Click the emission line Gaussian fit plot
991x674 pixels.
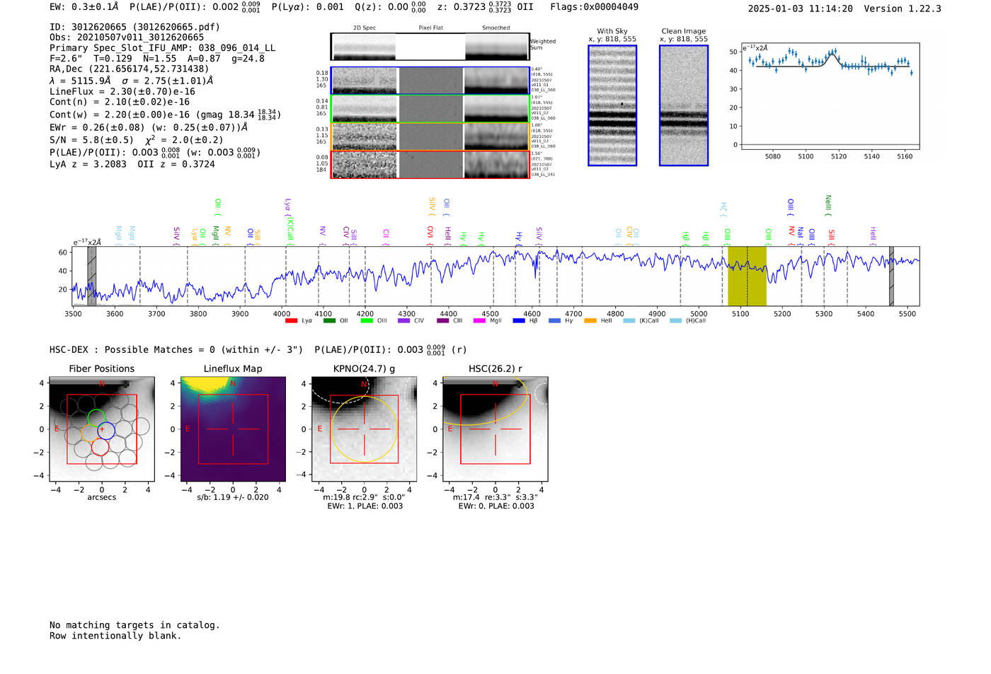click(x=830, y=96)
